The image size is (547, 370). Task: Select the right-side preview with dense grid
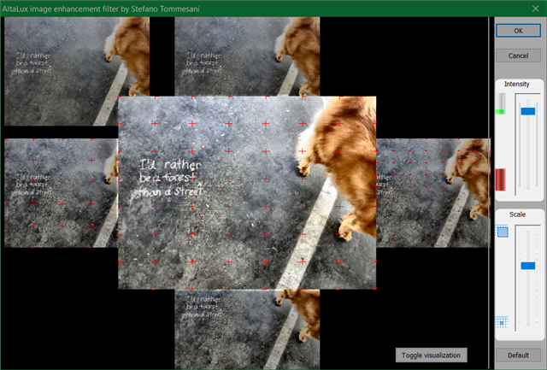click(x=433, y=193)
